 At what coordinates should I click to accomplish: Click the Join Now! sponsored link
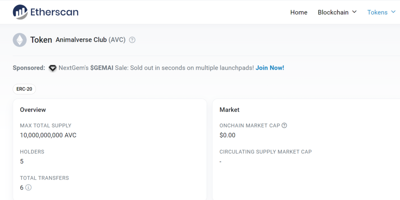point(270,68)
